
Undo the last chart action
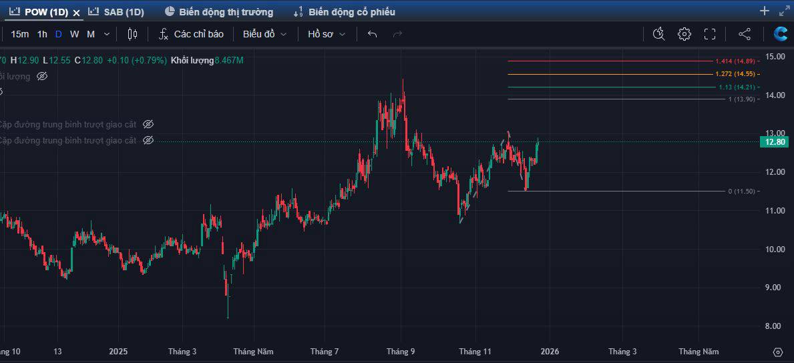tap(373, 34)
